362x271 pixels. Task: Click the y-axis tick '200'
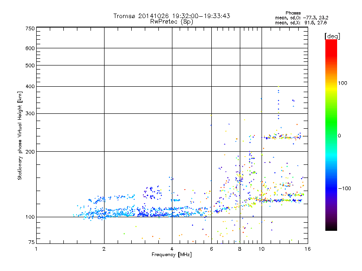coord(30,152)
